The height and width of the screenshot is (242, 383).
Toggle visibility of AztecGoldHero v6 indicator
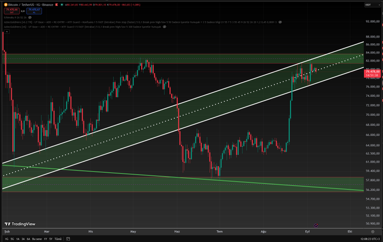point(165,27)
